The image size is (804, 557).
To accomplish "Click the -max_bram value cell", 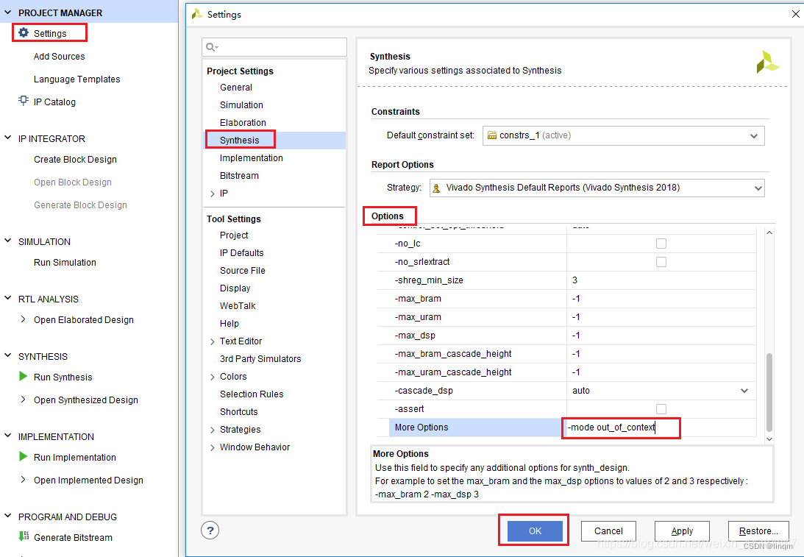I will (x=661, y=299).
